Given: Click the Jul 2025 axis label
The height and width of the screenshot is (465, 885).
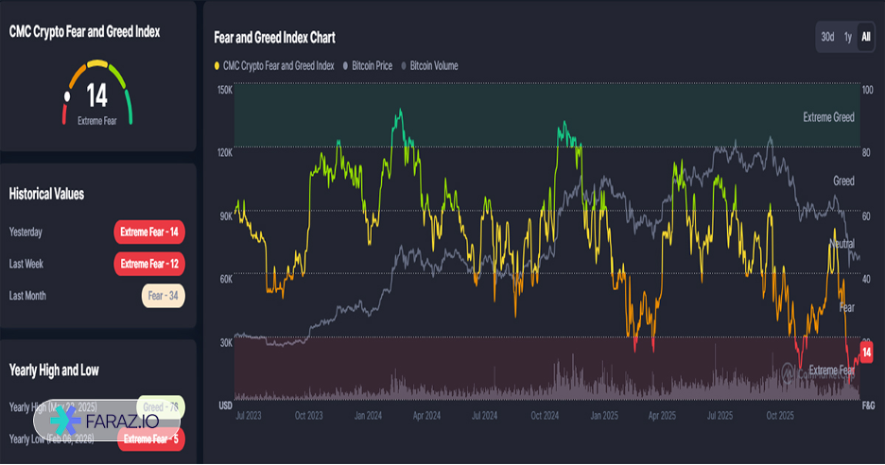Looking at the screenshot, I should point(720,416).
